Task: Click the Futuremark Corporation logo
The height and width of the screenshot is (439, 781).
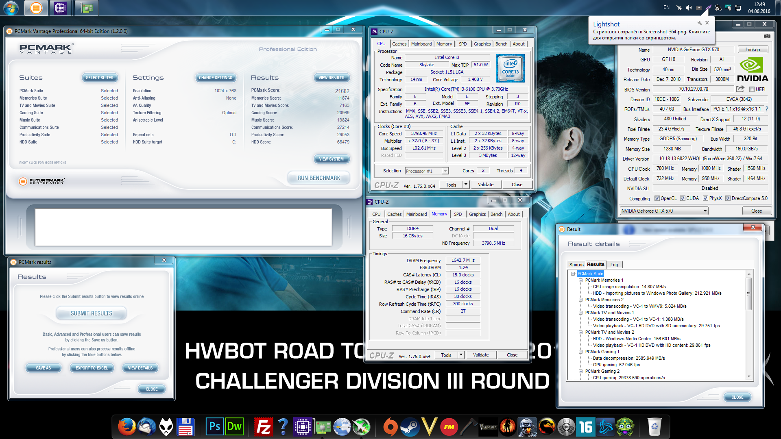Action: click(x=41, y=181)
